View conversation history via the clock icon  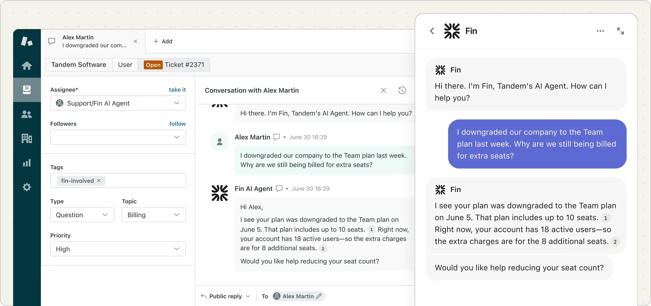tap(402, 90)
